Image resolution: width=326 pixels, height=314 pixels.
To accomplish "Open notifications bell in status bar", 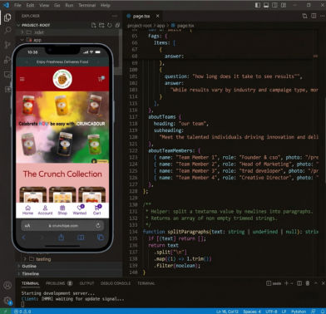I will 323,312.
